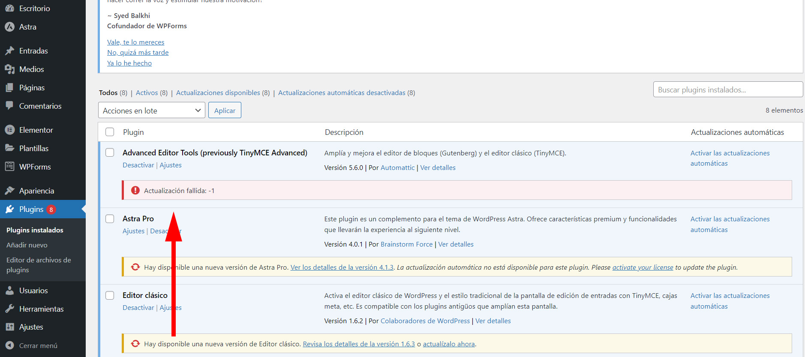
Task: Click the Ya lo he hecho link
Action: 129,63
